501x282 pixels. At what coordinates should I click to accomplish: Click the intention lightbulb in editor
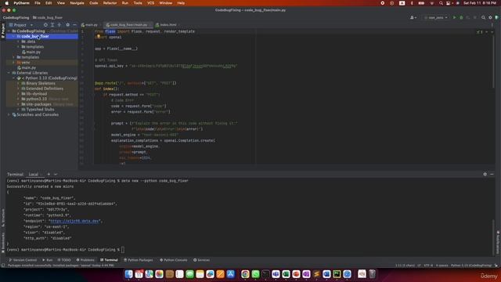[99, 37]
